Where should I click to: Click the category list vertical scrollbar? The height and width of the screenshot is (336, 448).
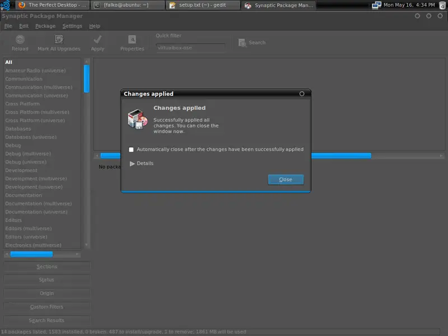point(86,78)
